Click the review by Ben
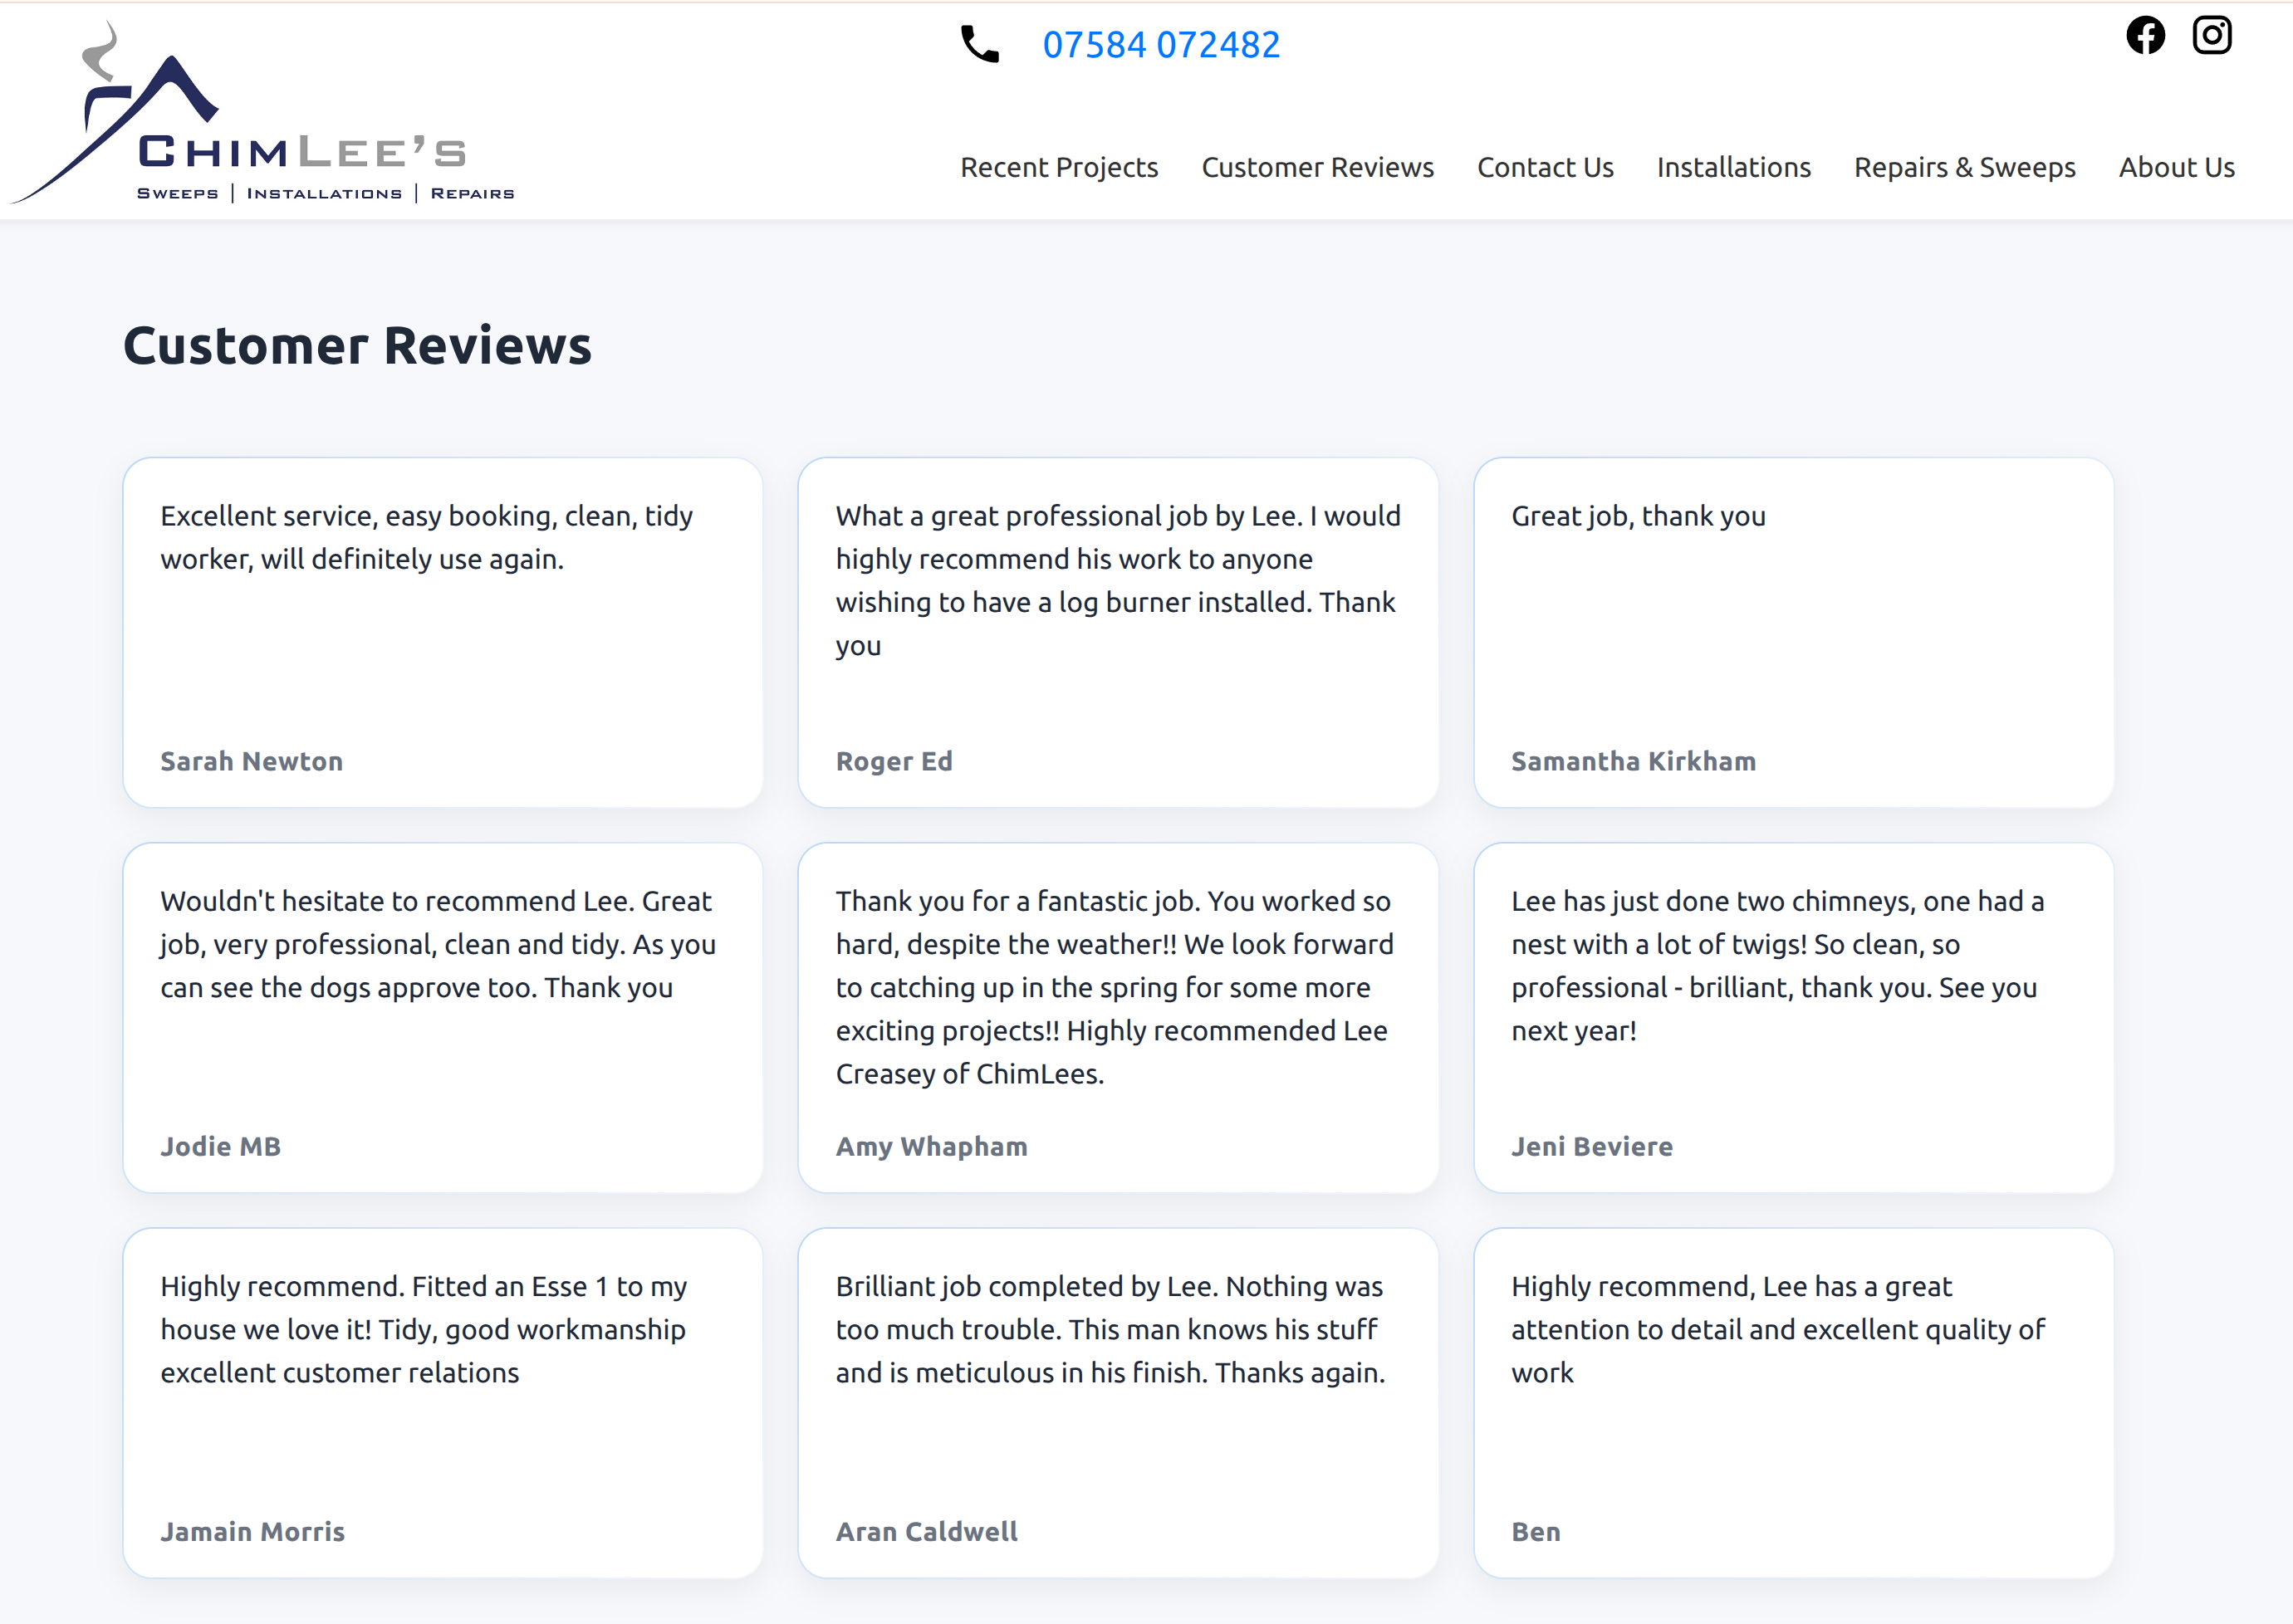This screenshot has height=1624, width=2293. pos(1792,1402)
